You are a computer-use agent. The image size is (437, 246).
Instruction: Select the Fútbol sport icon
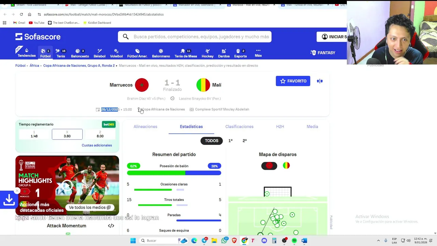pyautogui.click(x=45, y=53)
